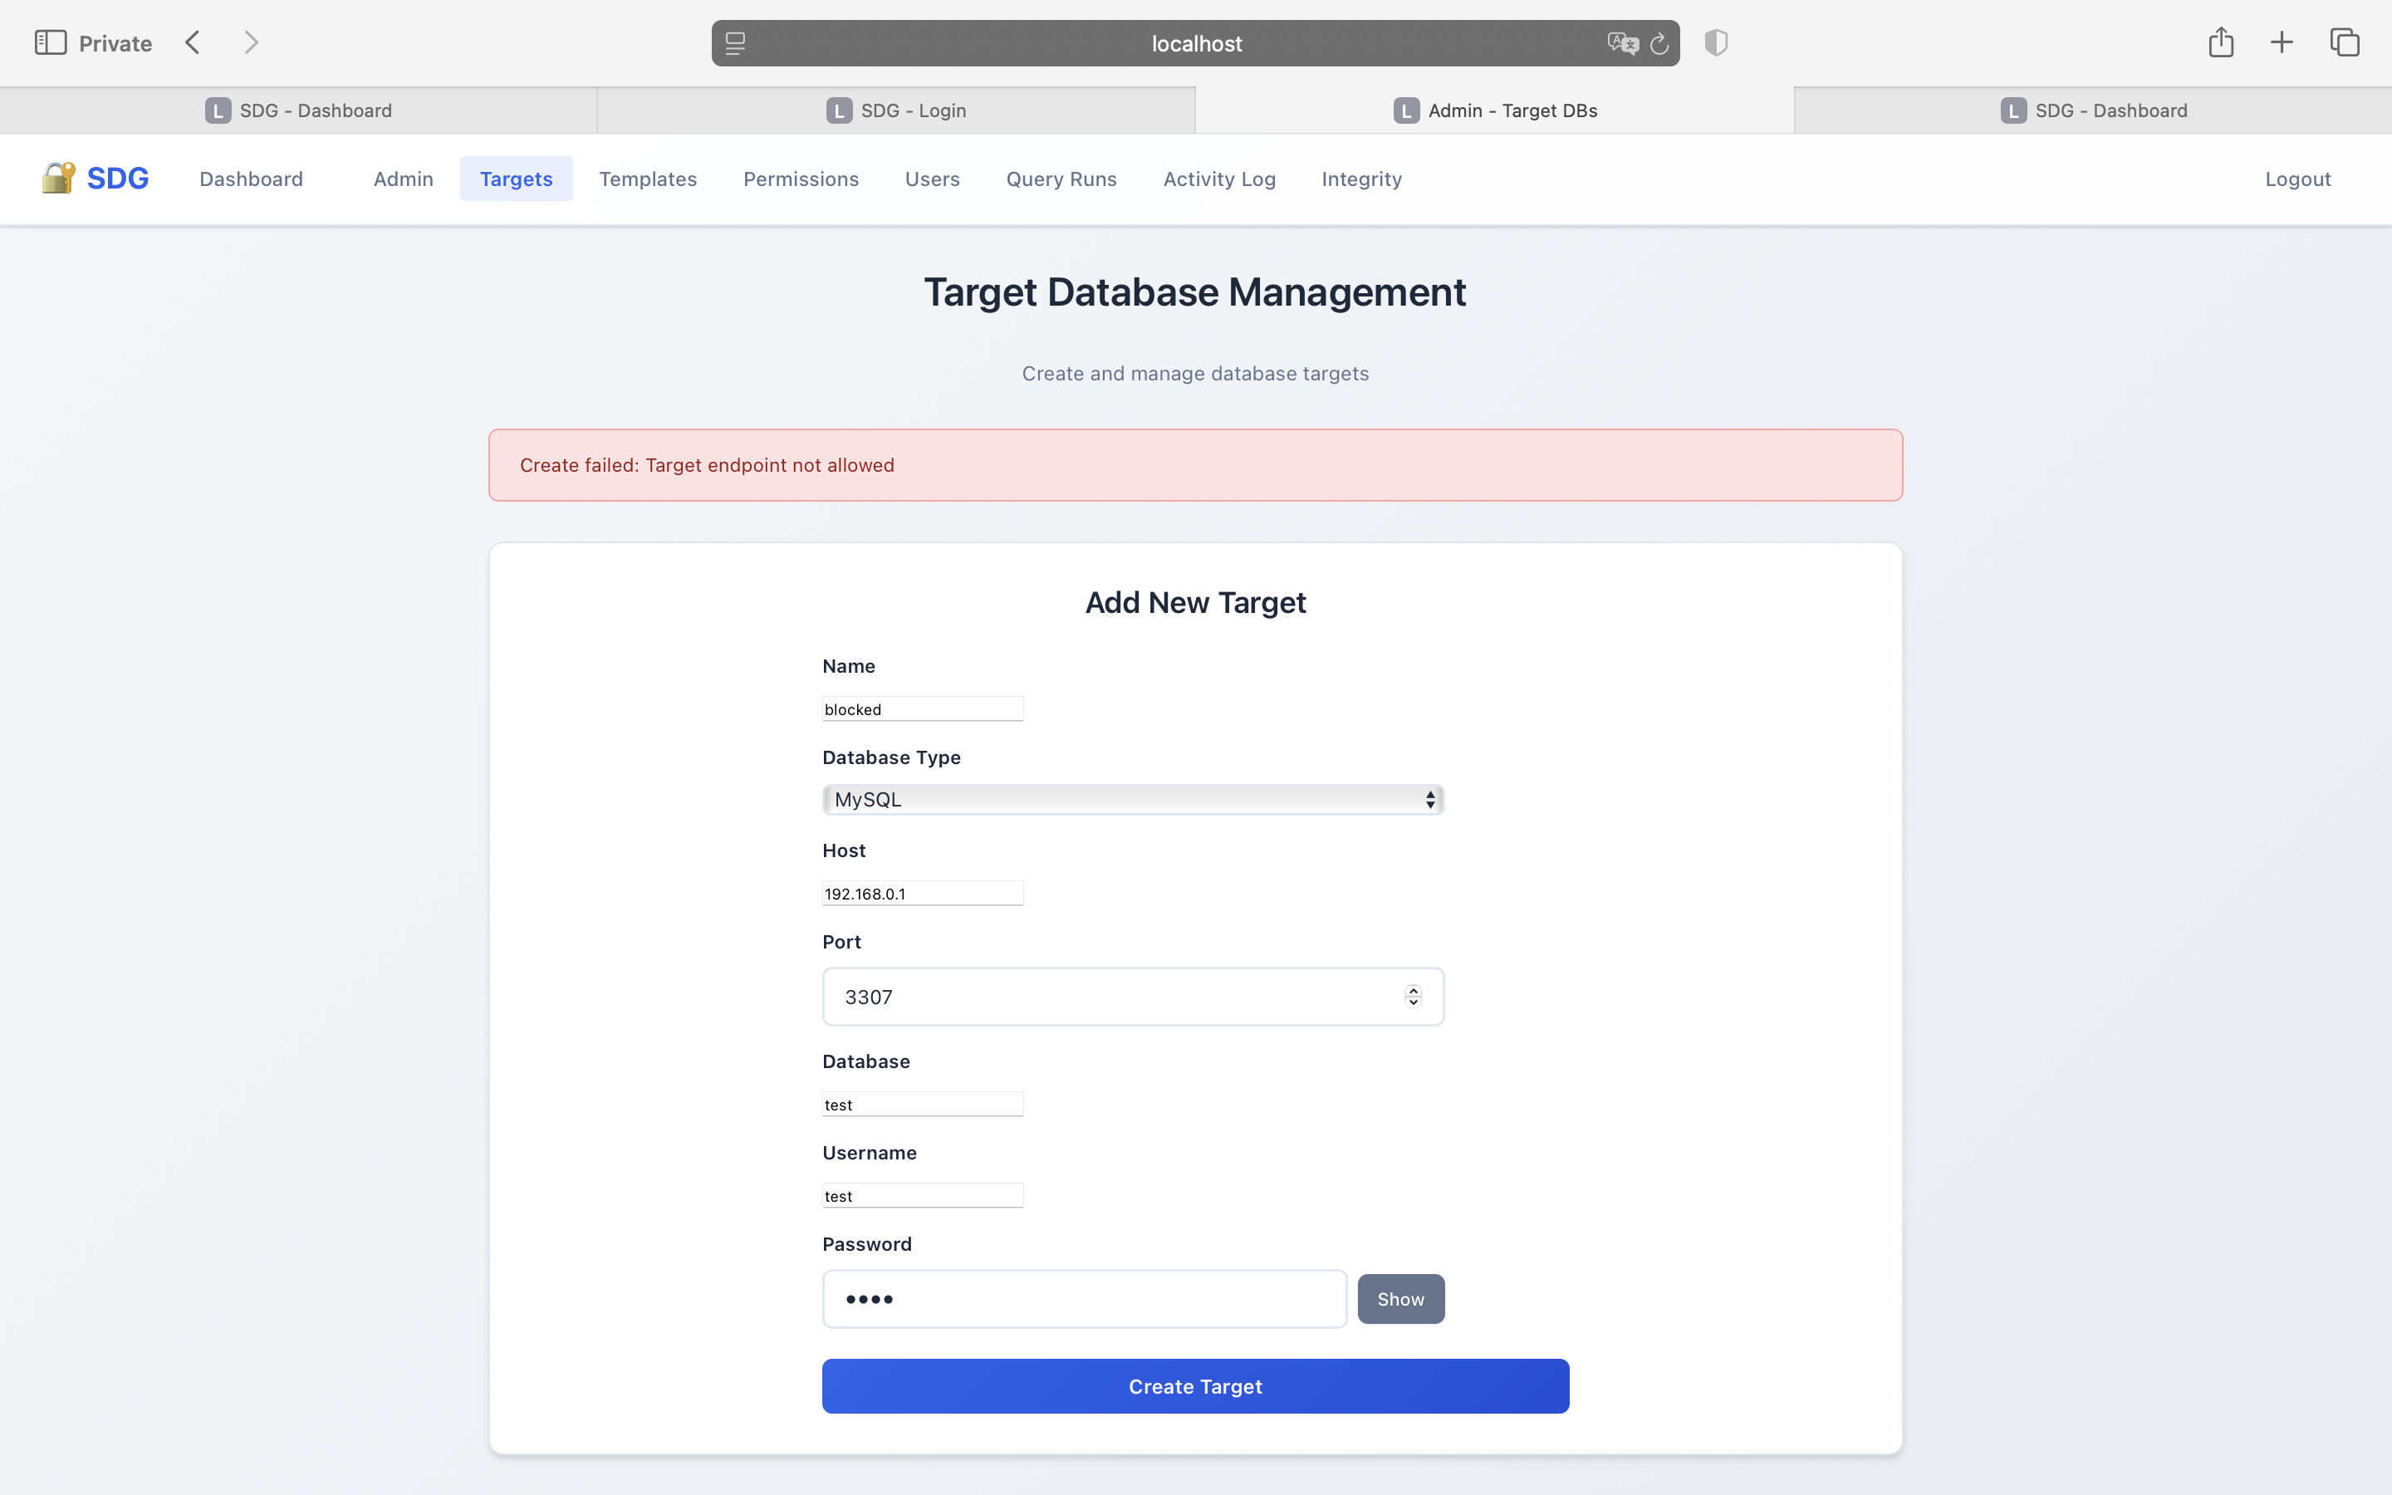Click the SDG lock logo
2392x1495 pixels.
pyautogui.click(x=58, y=178)
